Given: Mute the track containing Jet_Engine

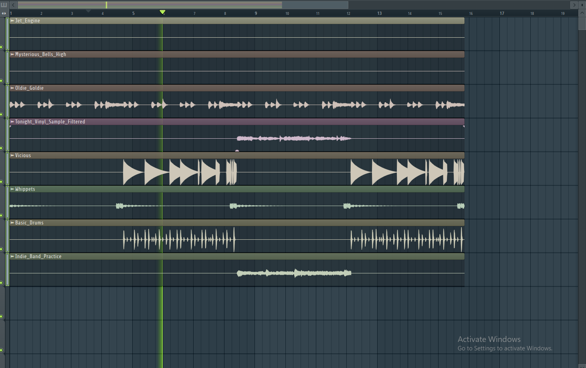Looking at the screenshot, I should click(x=1, y=47).
